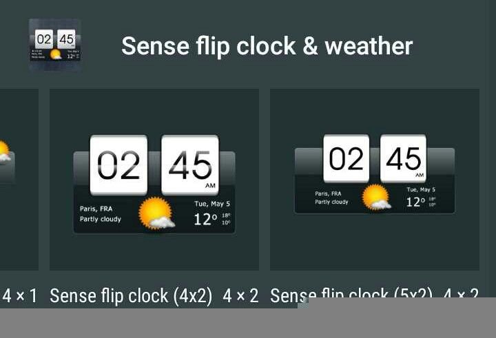
Task: Tap Paris, FRA location in the 4x2 widget
Action: [96, 209]
